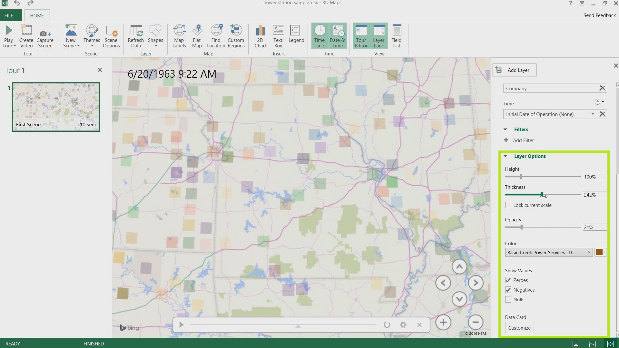
Task: Expand the Time dropdown selector
Action: 592,114
